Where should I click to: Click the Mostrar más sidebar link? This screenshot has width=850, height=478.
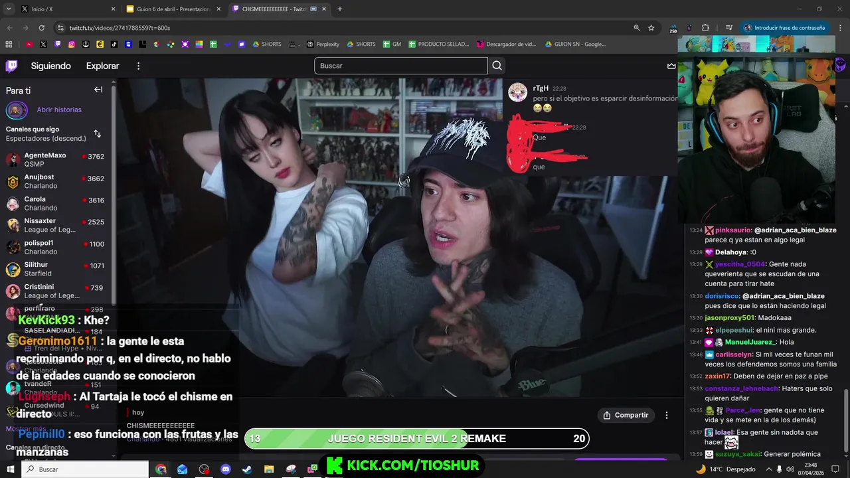click(26, 429)
